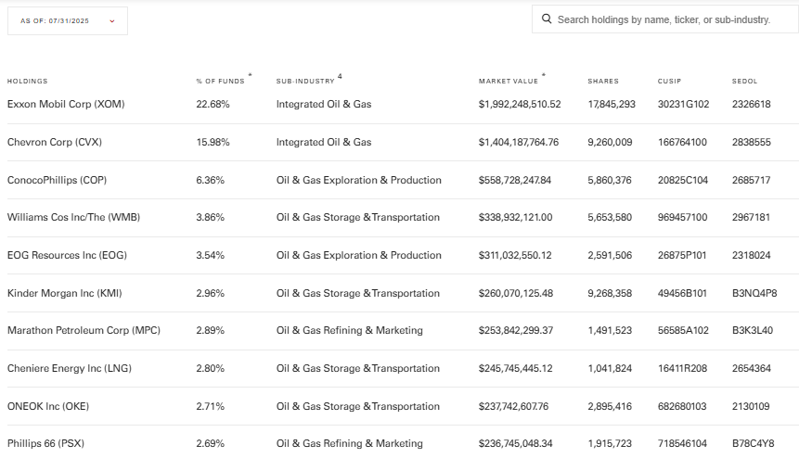Click Williams Cos Inc/The (WMB) name
Image resolution: width=799 pixels, height=458 pixels.
point(73,217)
